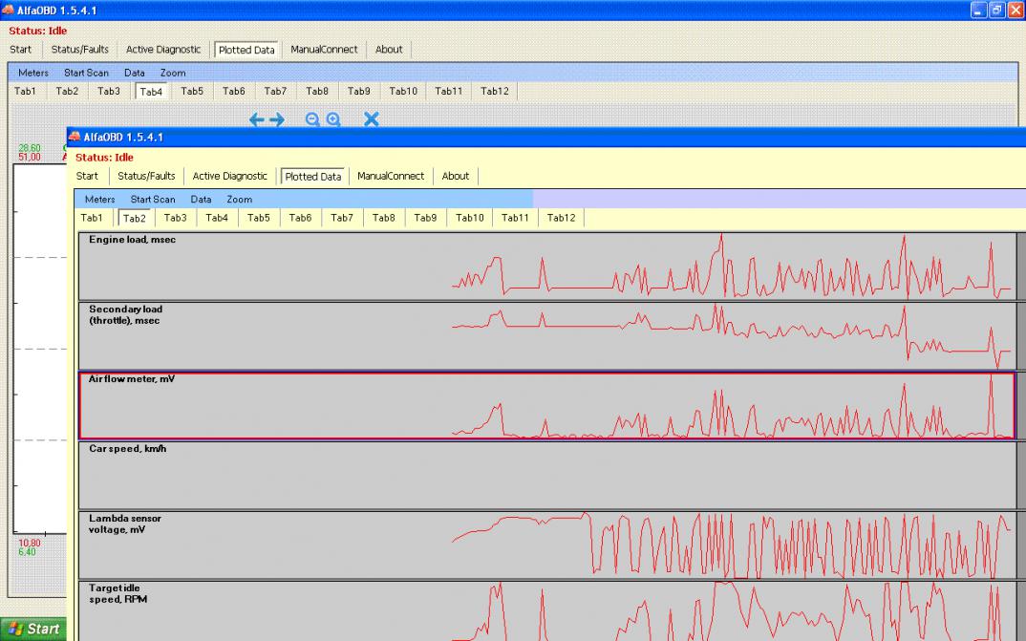Click the blue right arrow scroll icon

click(277, 119)
